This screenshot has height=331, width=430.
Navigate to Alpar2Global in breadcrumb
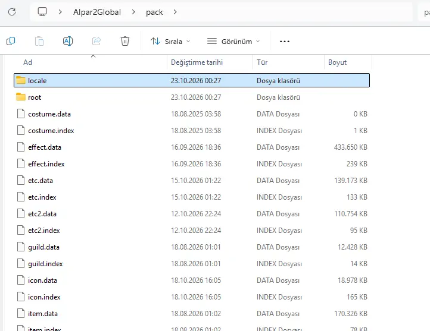point(97,12)
